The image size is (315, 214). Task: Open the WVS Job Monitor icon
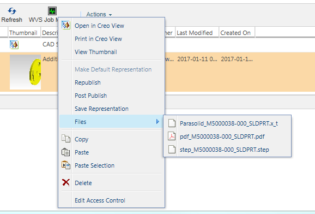(52, 11)
